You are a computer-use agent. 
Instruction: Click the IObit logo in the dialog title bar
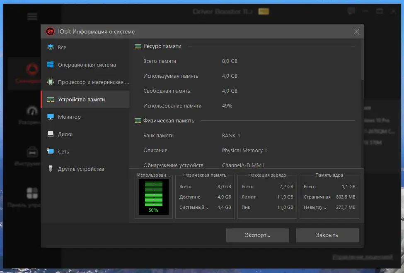50,31
